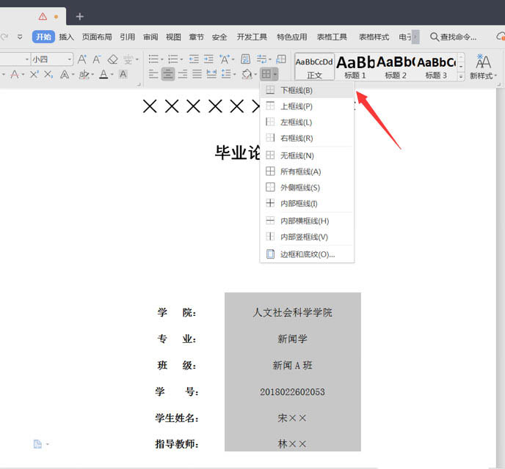Open the new tab plus button
505x469 pixels.
point(79,16)
